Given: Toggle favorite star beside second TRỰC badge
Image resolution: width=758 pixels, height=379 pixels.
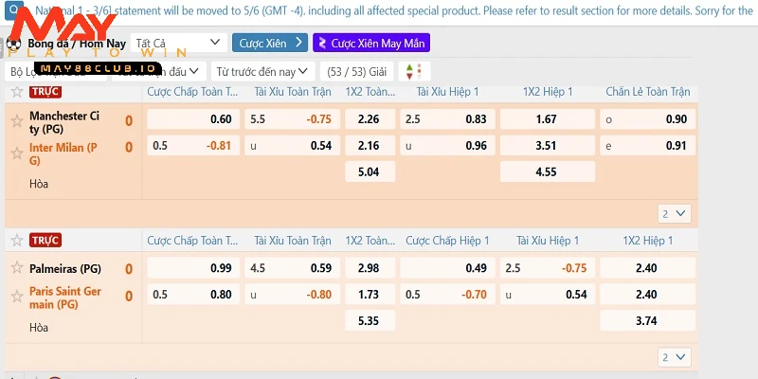Looking at the screenshot, I should pos(16,240).
